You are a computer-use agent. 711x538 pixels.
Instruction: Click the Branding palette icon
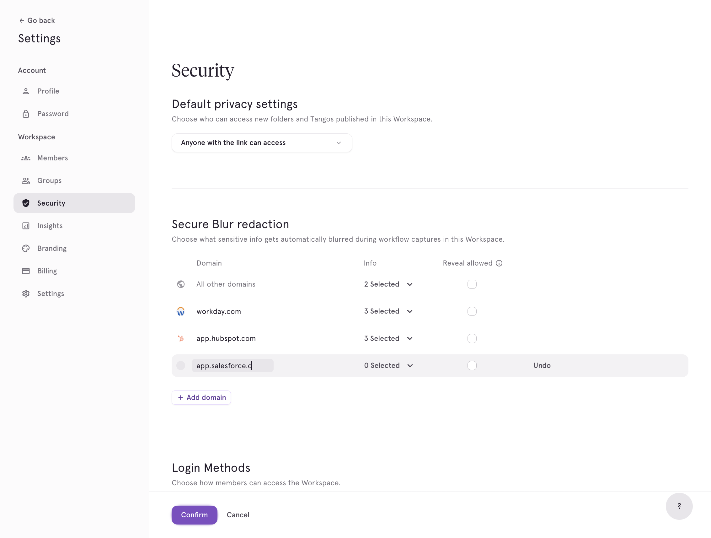(x=26, y=248)
